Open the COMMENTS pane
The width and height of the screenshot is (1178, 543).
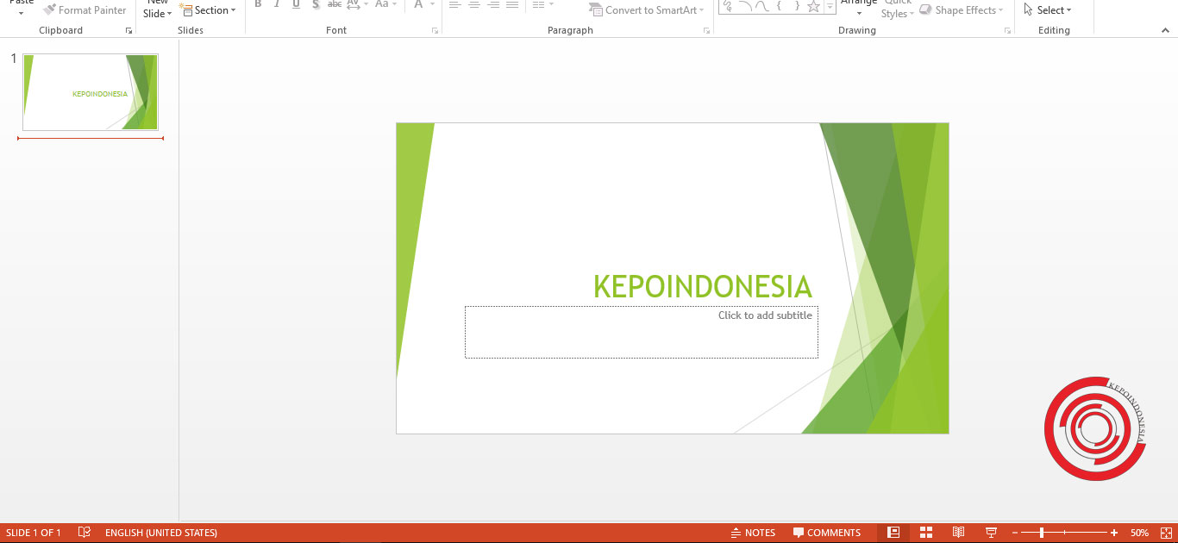coord(827,533)
